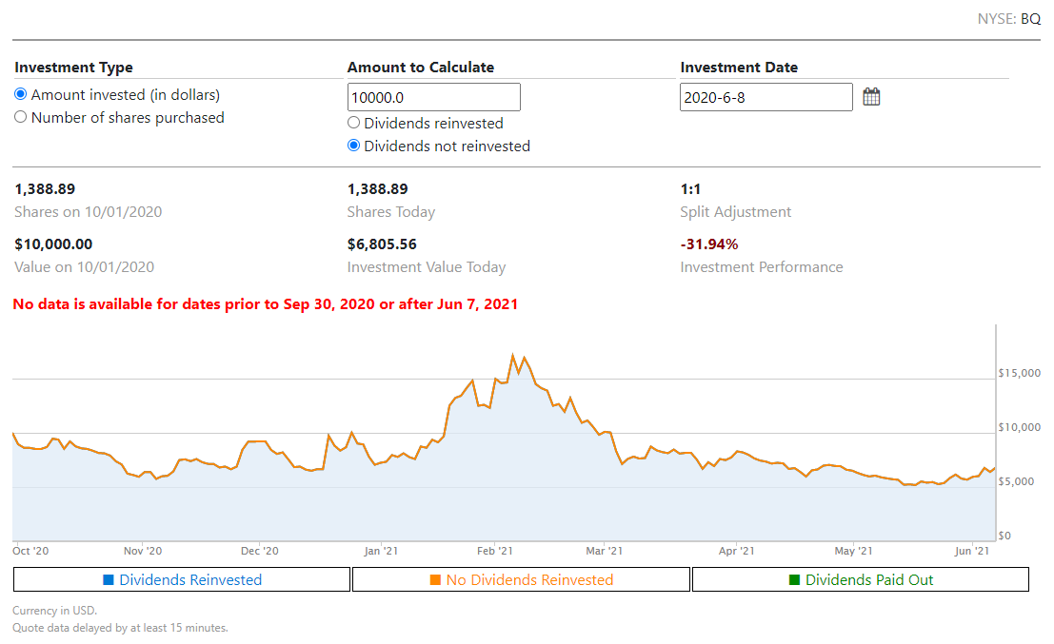Screen dimensions: 1054x644
Task: Click the Investment Date text field
Action: (x=766, y=97)
